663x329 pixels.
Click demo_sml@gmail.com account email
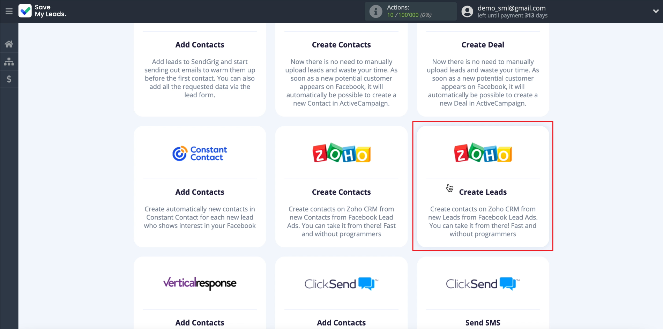(512, 8)
